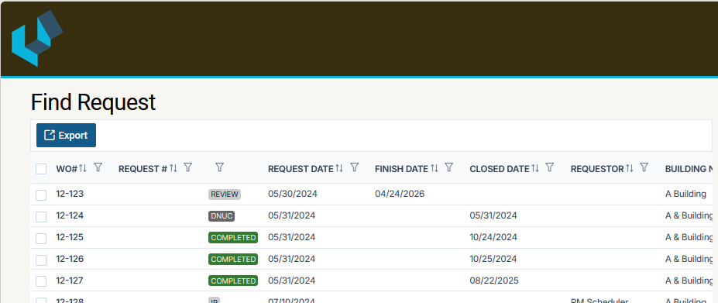718x303 pixels.
Task: Check the box for row 12-125
Action: [41, 239]
